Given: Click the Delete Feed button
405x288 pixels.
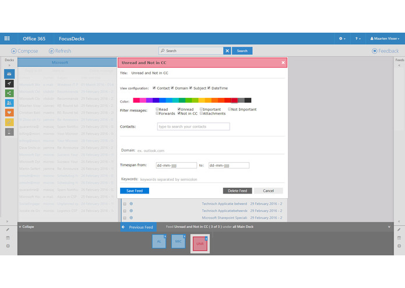Looking at the screenshot, I should tap(237, 191).
